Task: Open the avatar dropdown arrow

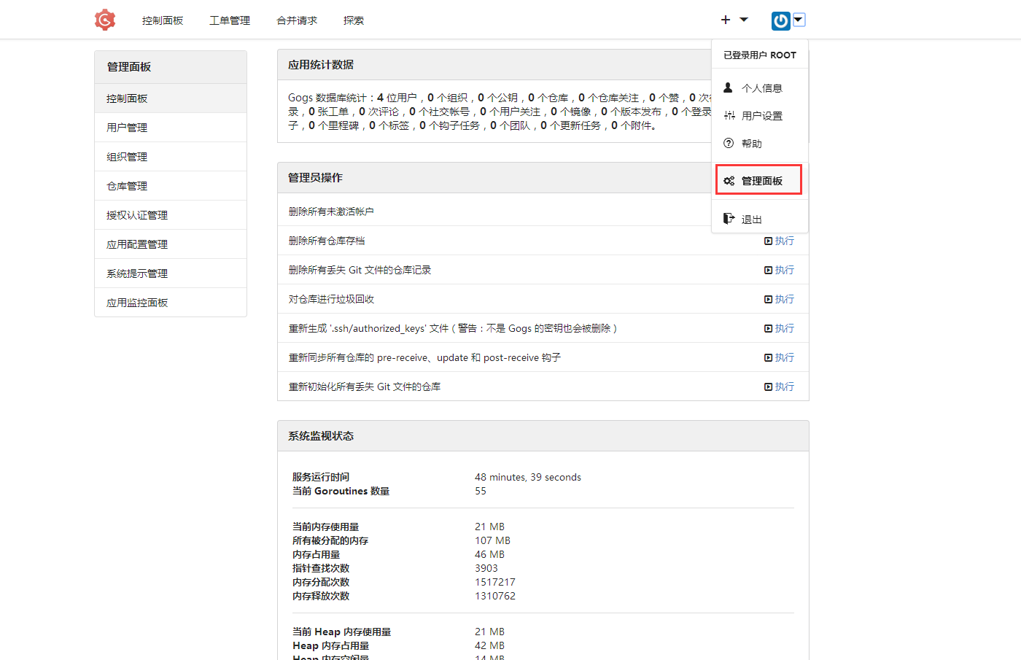Action: click(799, 20)
